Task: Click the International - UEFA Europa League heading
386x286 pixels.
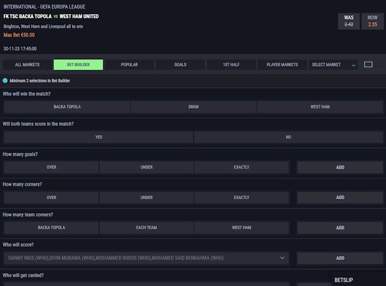Action: click(45, 7)
